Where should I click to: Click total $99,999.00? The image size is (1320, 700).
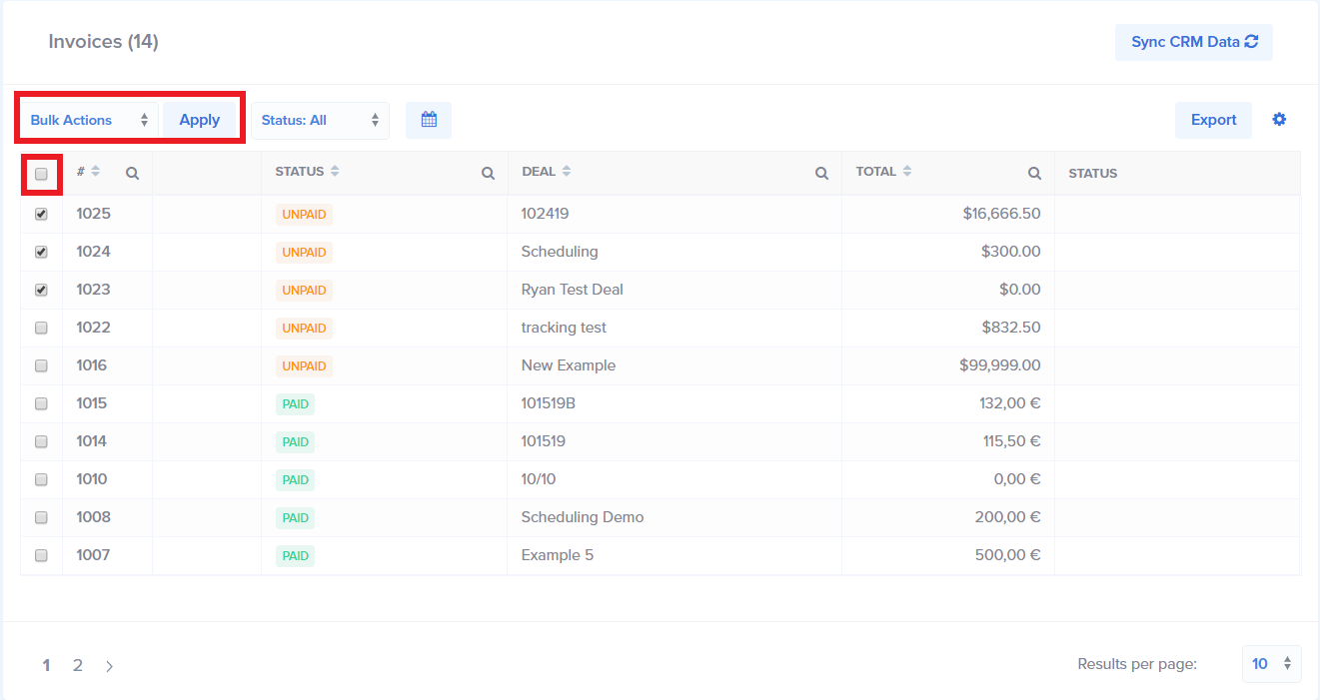pyautogui.click(x=1000, y=365)
